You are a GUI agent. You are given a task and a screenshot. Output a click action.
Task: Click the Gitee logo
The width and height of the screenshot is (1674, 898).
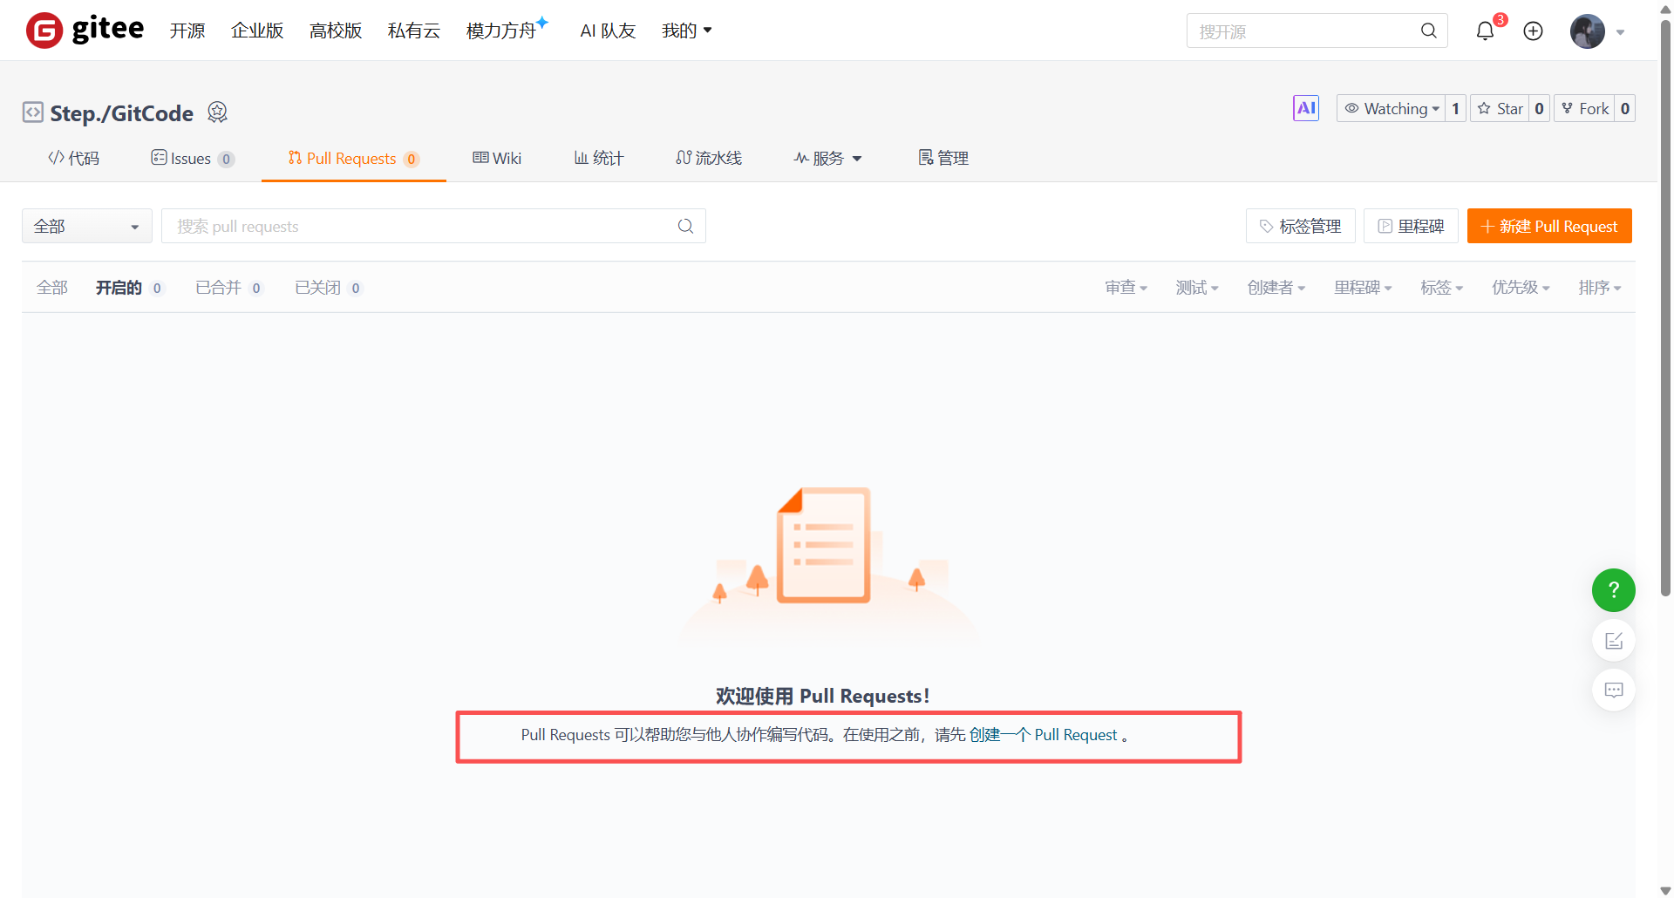pos(85,30)
